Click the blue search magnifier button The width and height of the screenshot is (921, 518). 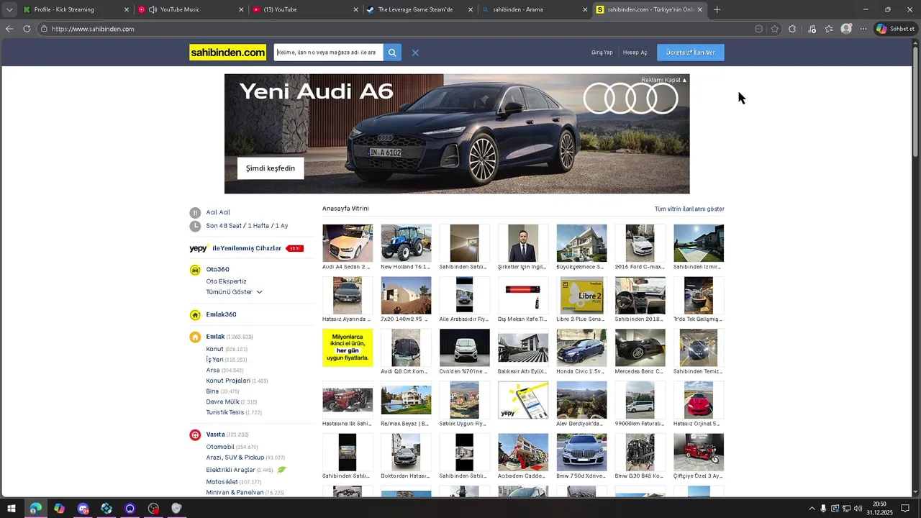(392, 53)
